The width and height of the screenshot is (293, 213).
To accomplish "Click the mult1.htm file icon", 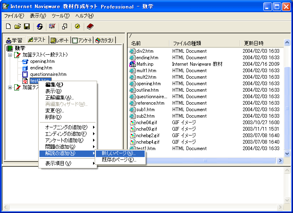I will [x=132, y=71].
